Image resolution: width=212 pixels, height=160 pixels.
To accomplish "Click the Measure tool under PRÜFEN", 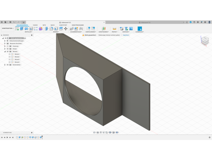I will 114,29.
